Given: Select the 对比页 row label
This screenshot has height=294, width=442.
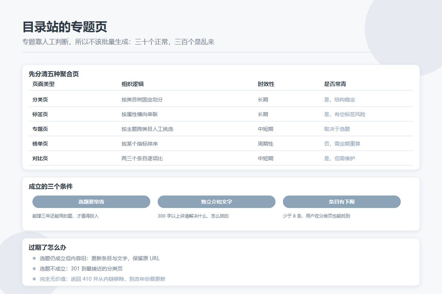Looking at the screenshot, I should 40,158.
